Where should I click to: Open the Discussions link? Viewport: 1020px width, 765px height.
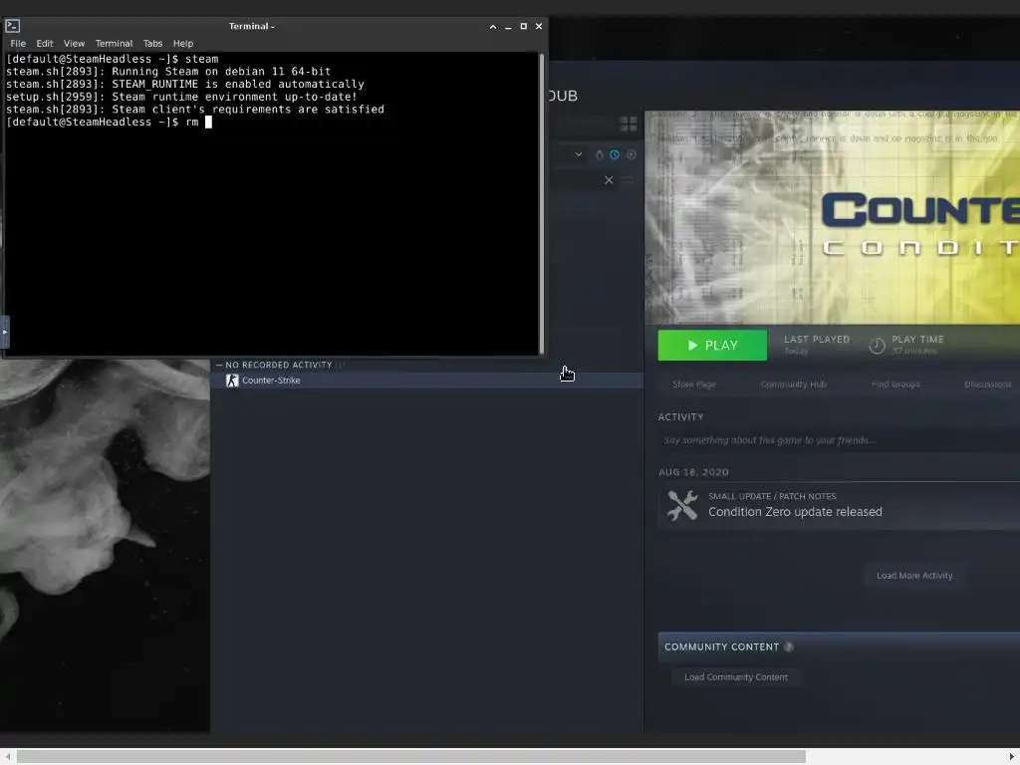(x=988, y=384)
